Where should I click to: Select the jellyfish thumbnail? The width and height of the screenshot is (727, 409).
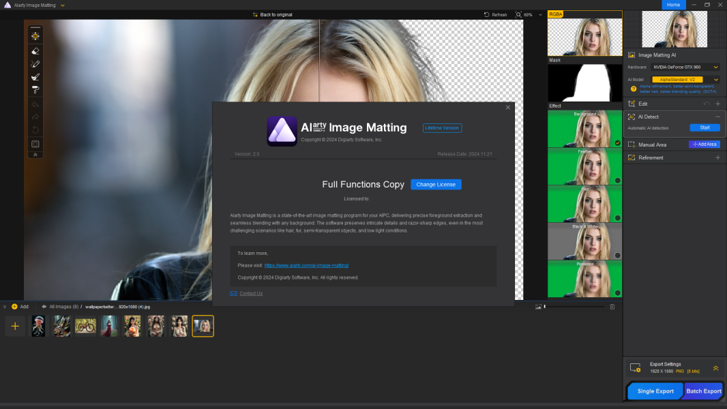38,326
